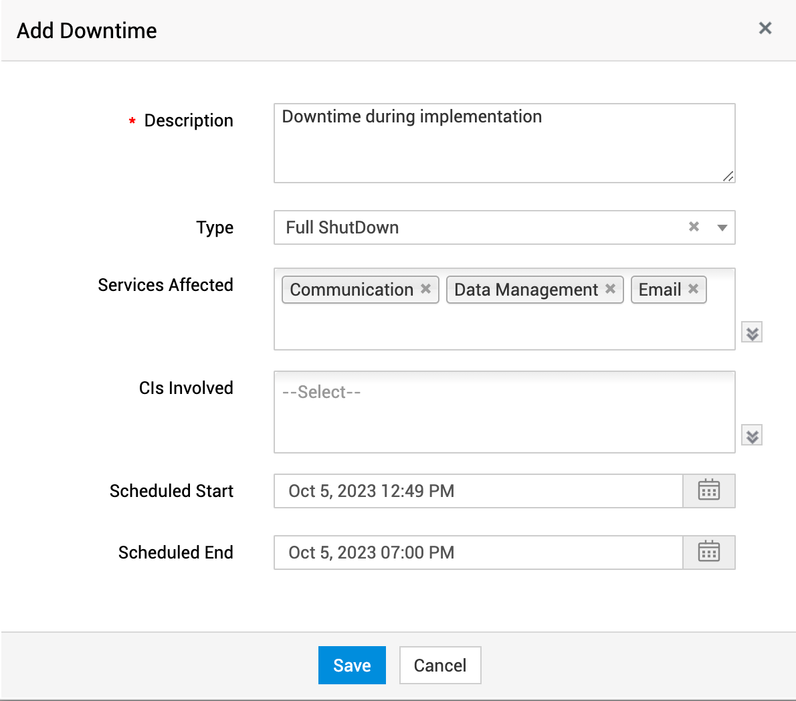Open the Scheduled Start calendar picker
Viewport: 796px width, 701px height.
click(708, 490)
